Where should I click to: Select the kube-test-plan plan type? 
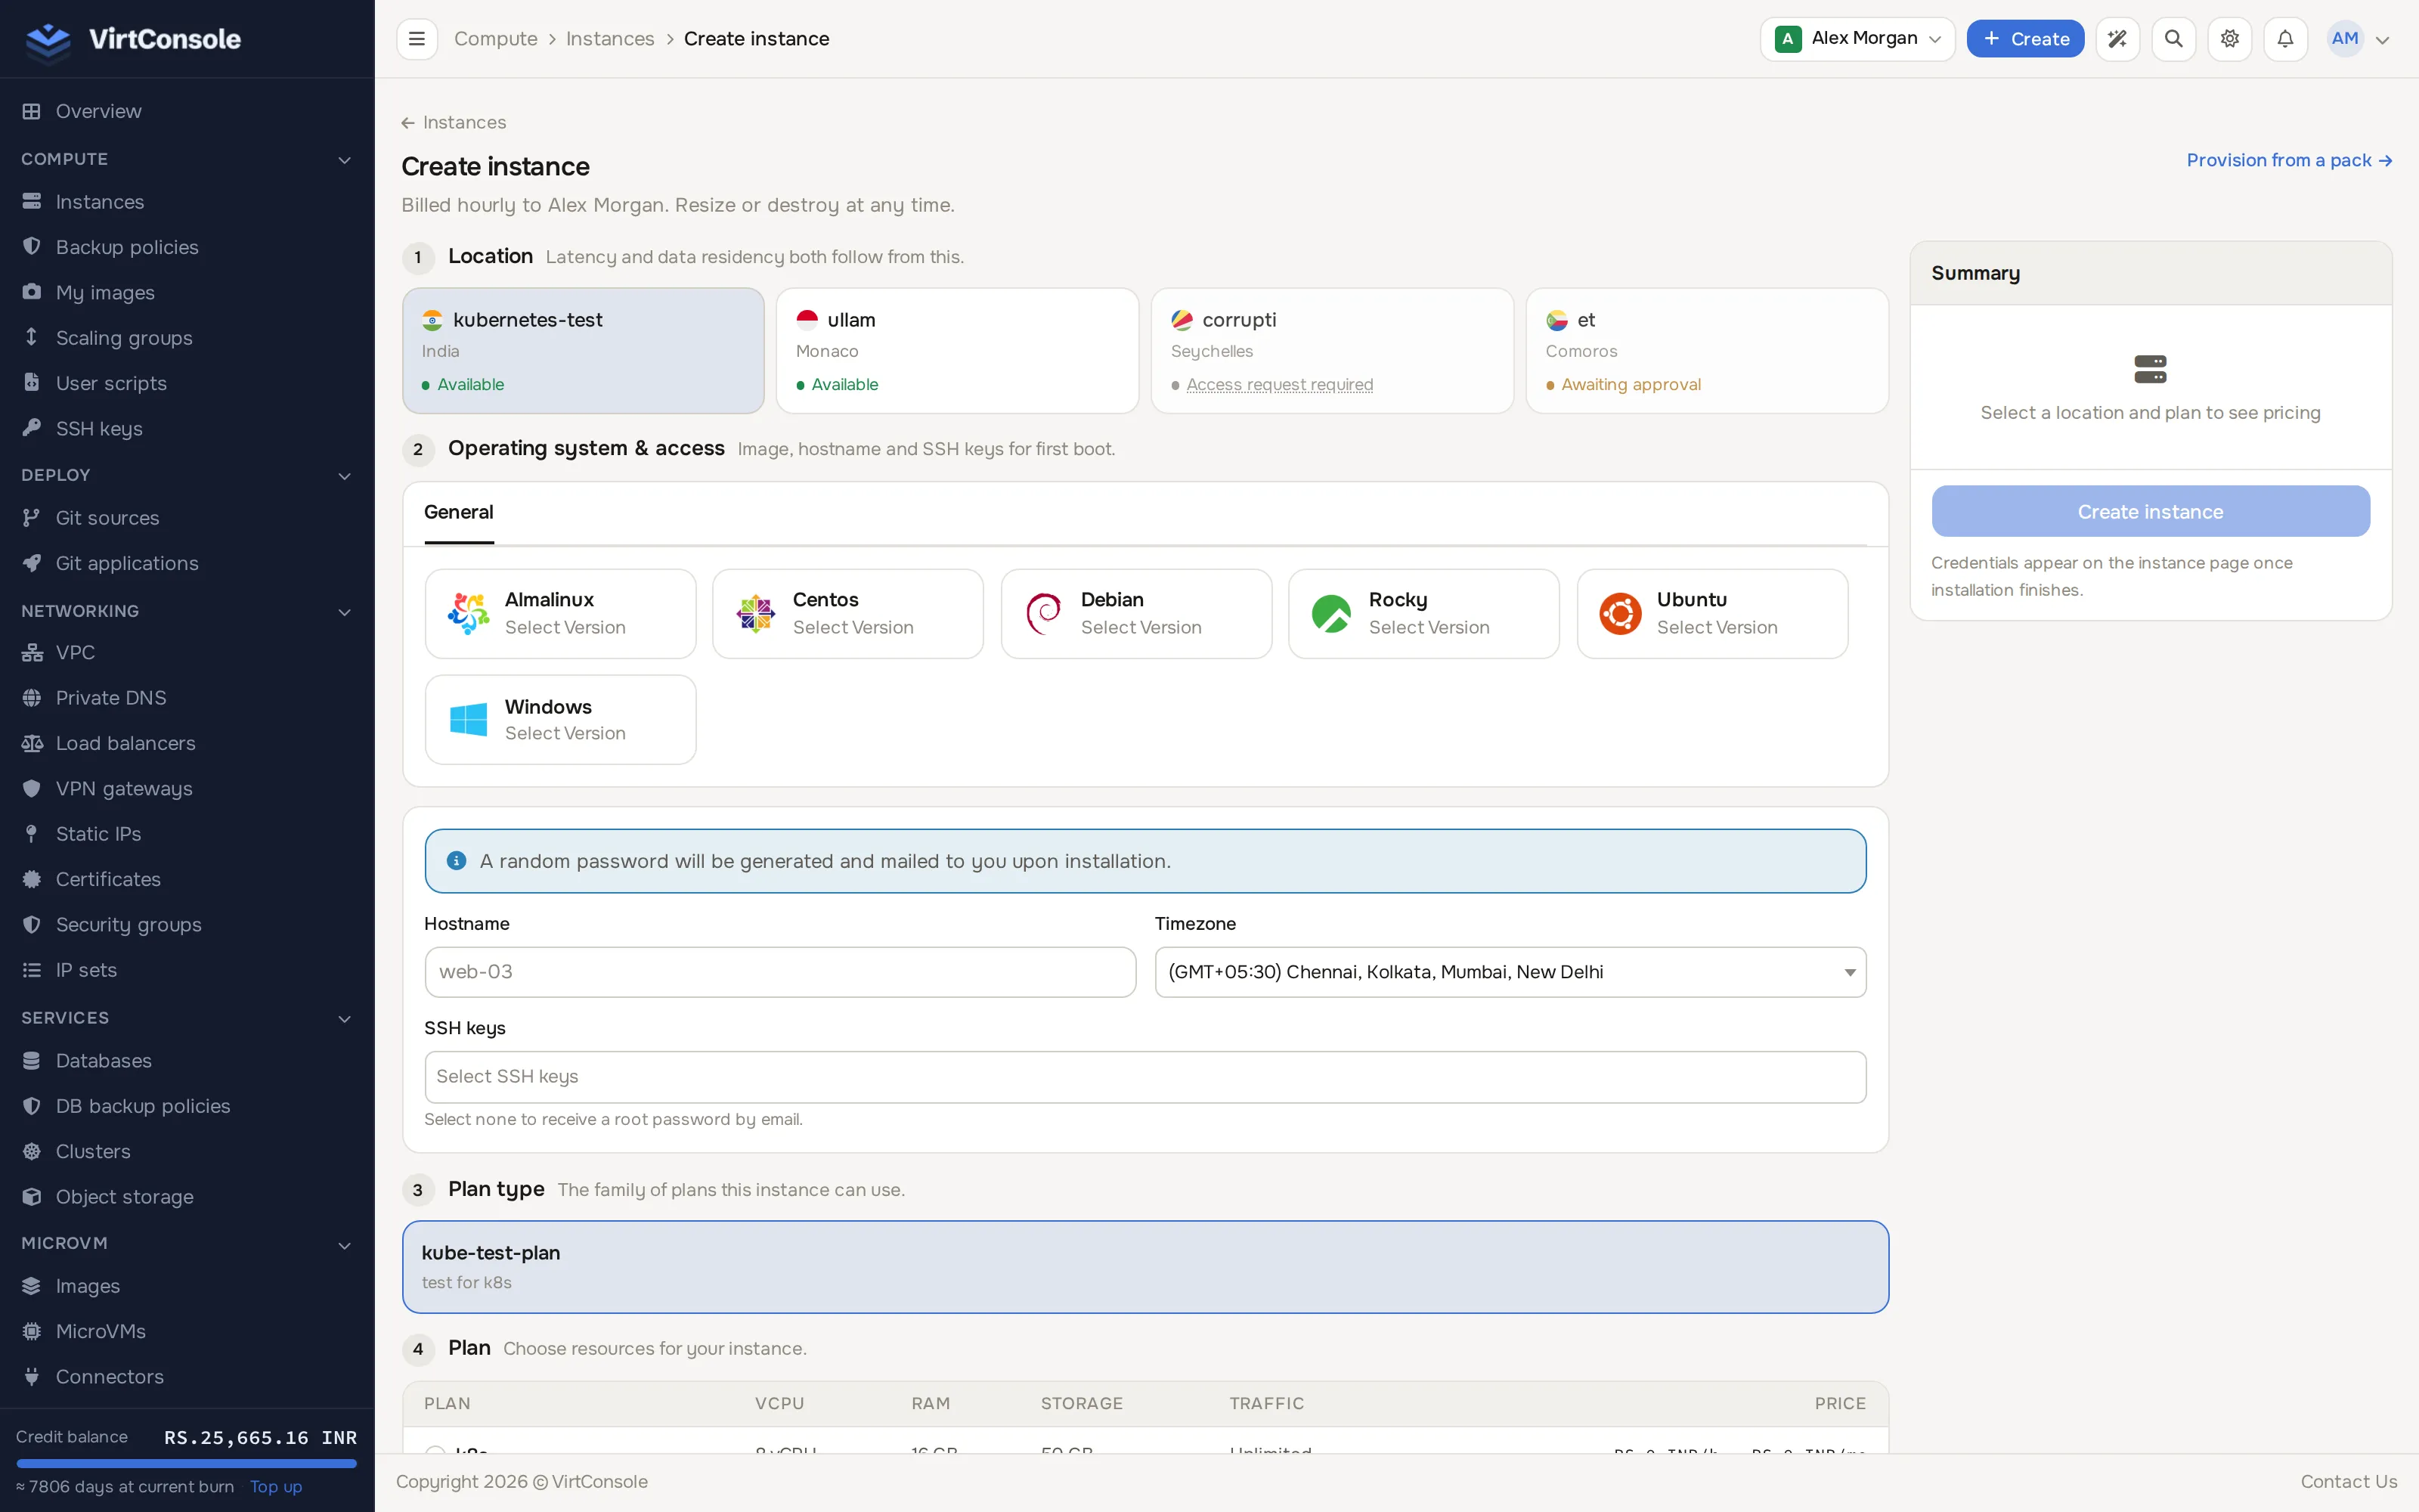(1144, 1266)
